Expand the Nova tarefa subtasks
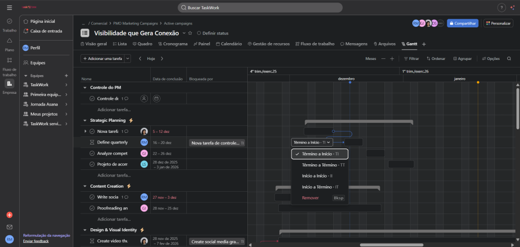 (85, 131)
